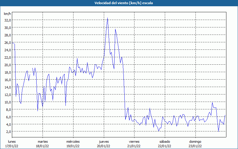Click the 17/01/22 date label
This screenshot has width=238, height=149.
point(12,146)
